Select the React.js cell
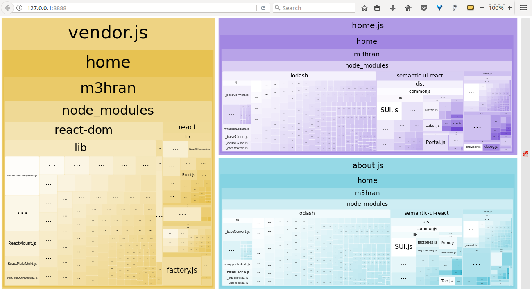The image size is (532, 291). (x=188, y=175)
